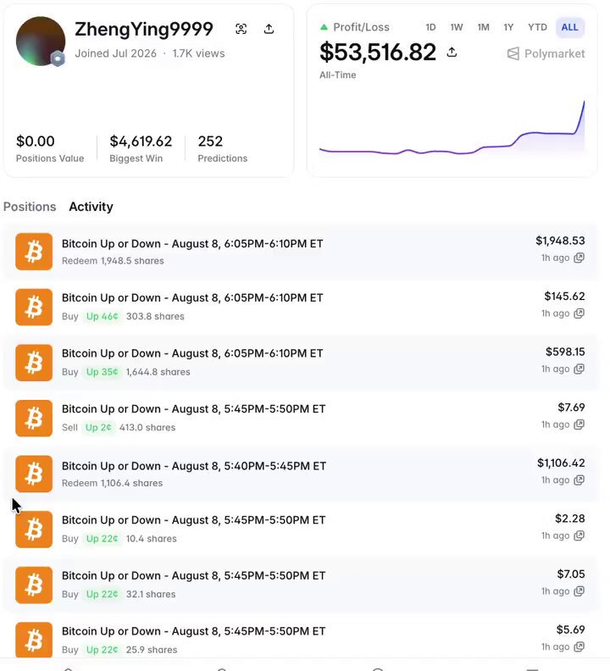Open transaction link for $145.62 buy

click(x=579, y=313)
